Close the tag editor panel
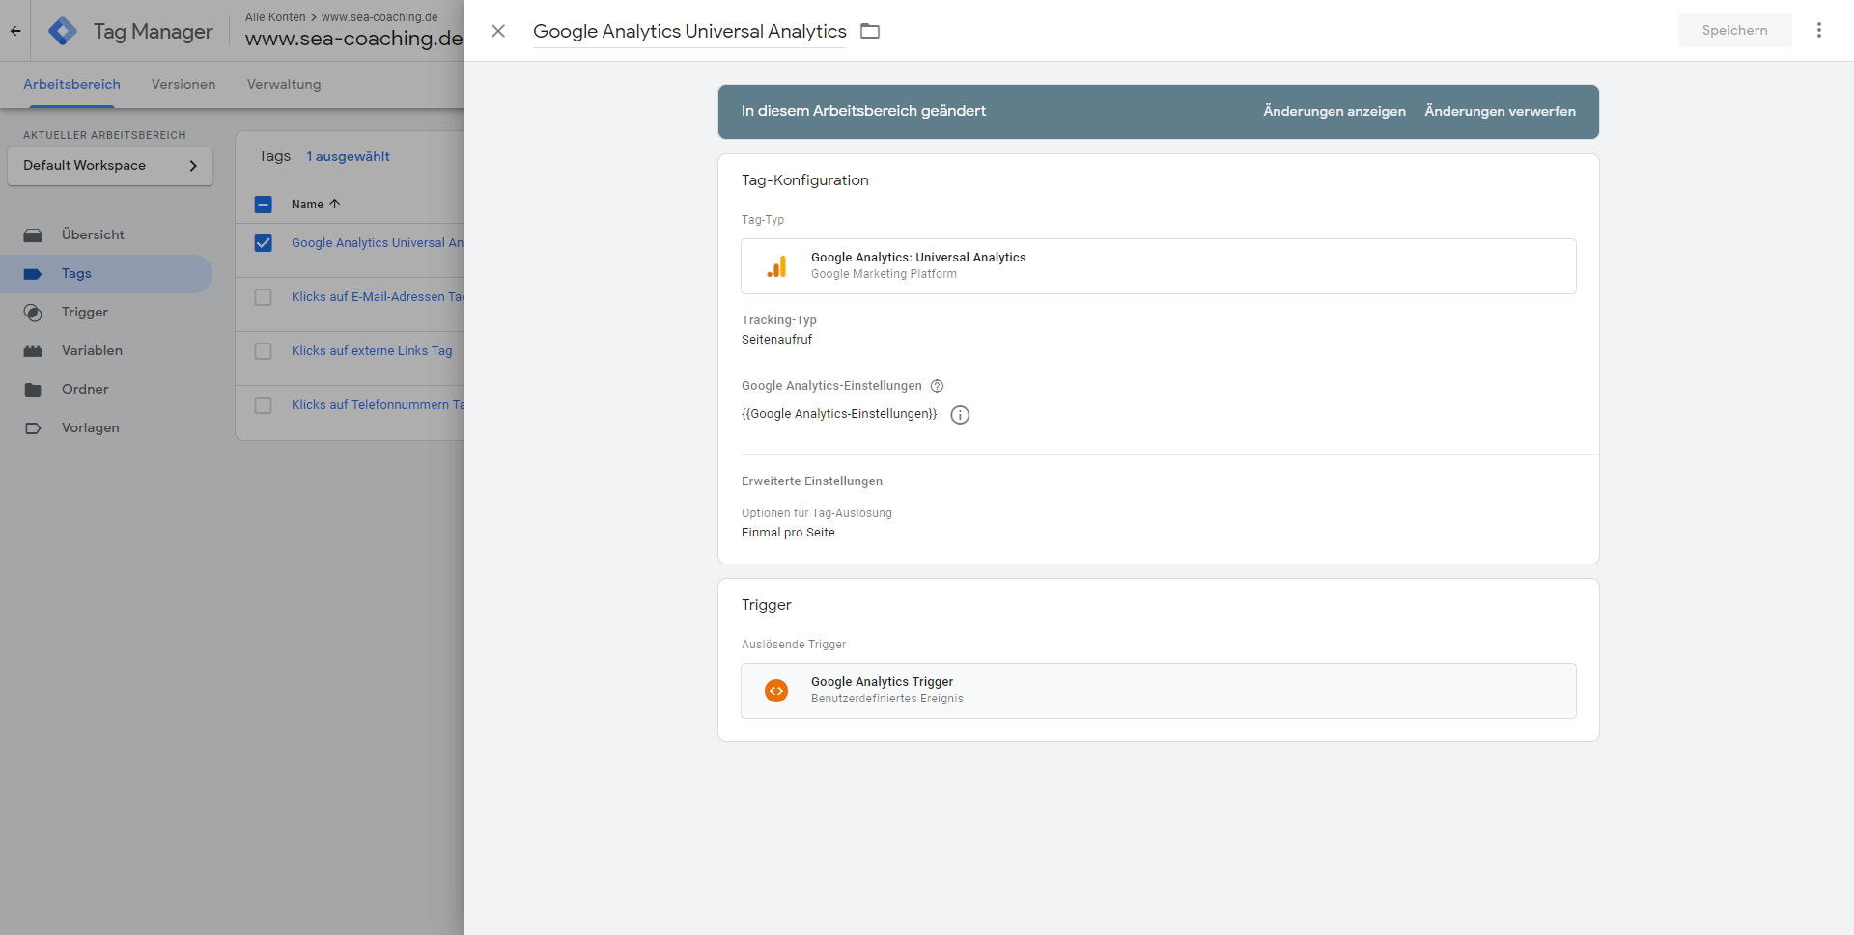1854x935 pixels. (x=498, y=31)
